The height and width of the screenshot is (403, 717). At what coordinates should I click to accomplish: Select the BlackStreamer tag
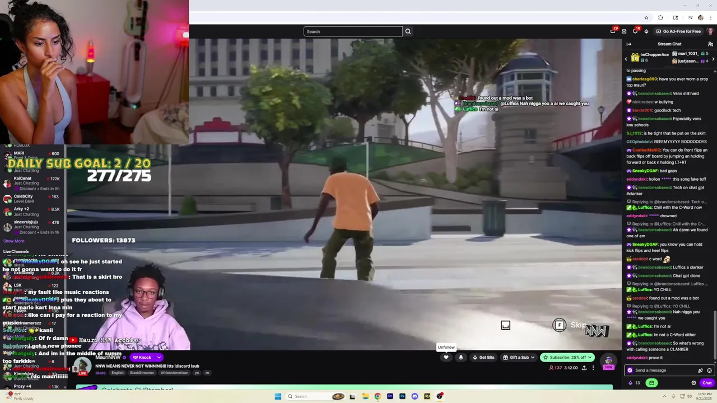click(142, 373)
